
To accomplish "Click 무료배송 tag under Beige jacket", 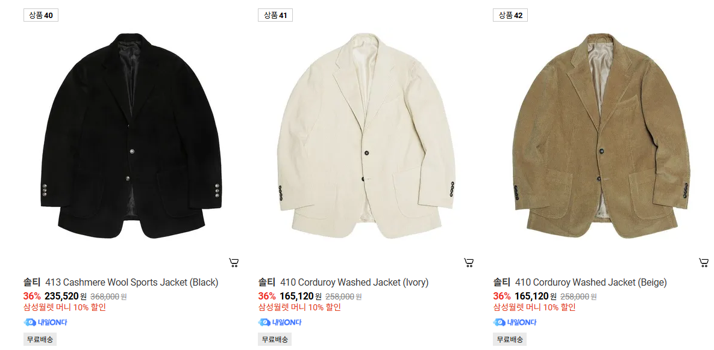I will [x=510, y=339].
